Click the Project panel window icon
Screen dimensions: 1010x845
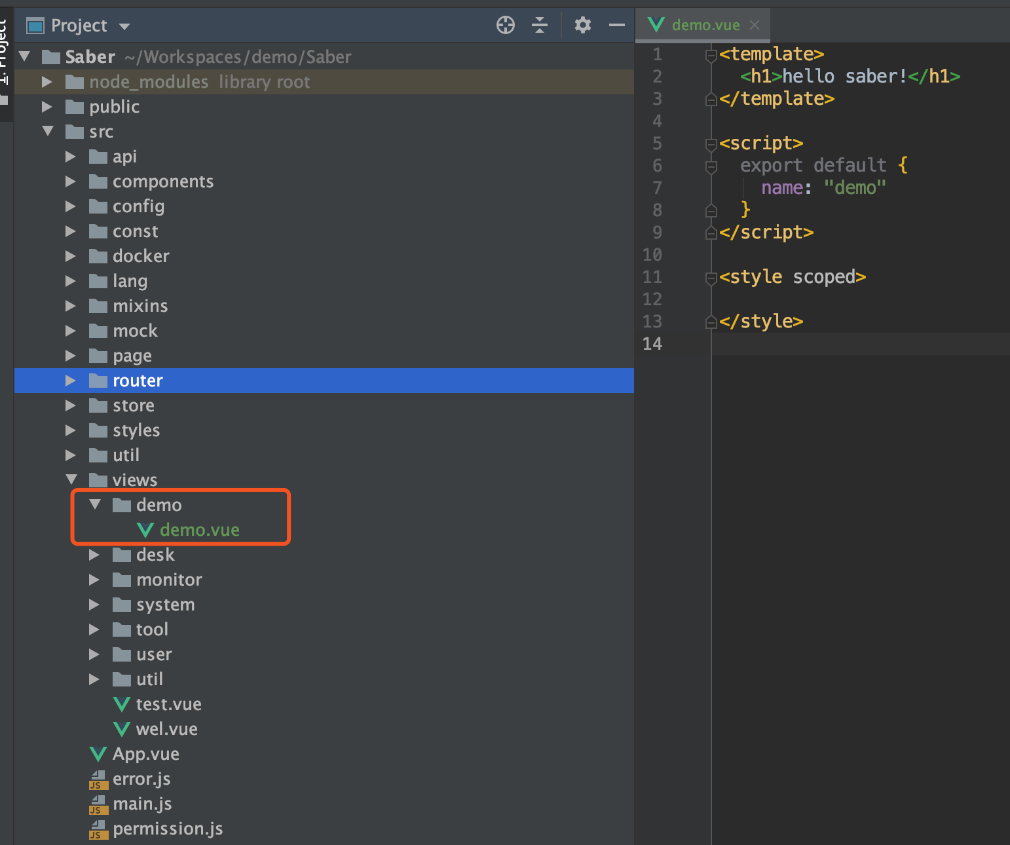click(35, 26)
